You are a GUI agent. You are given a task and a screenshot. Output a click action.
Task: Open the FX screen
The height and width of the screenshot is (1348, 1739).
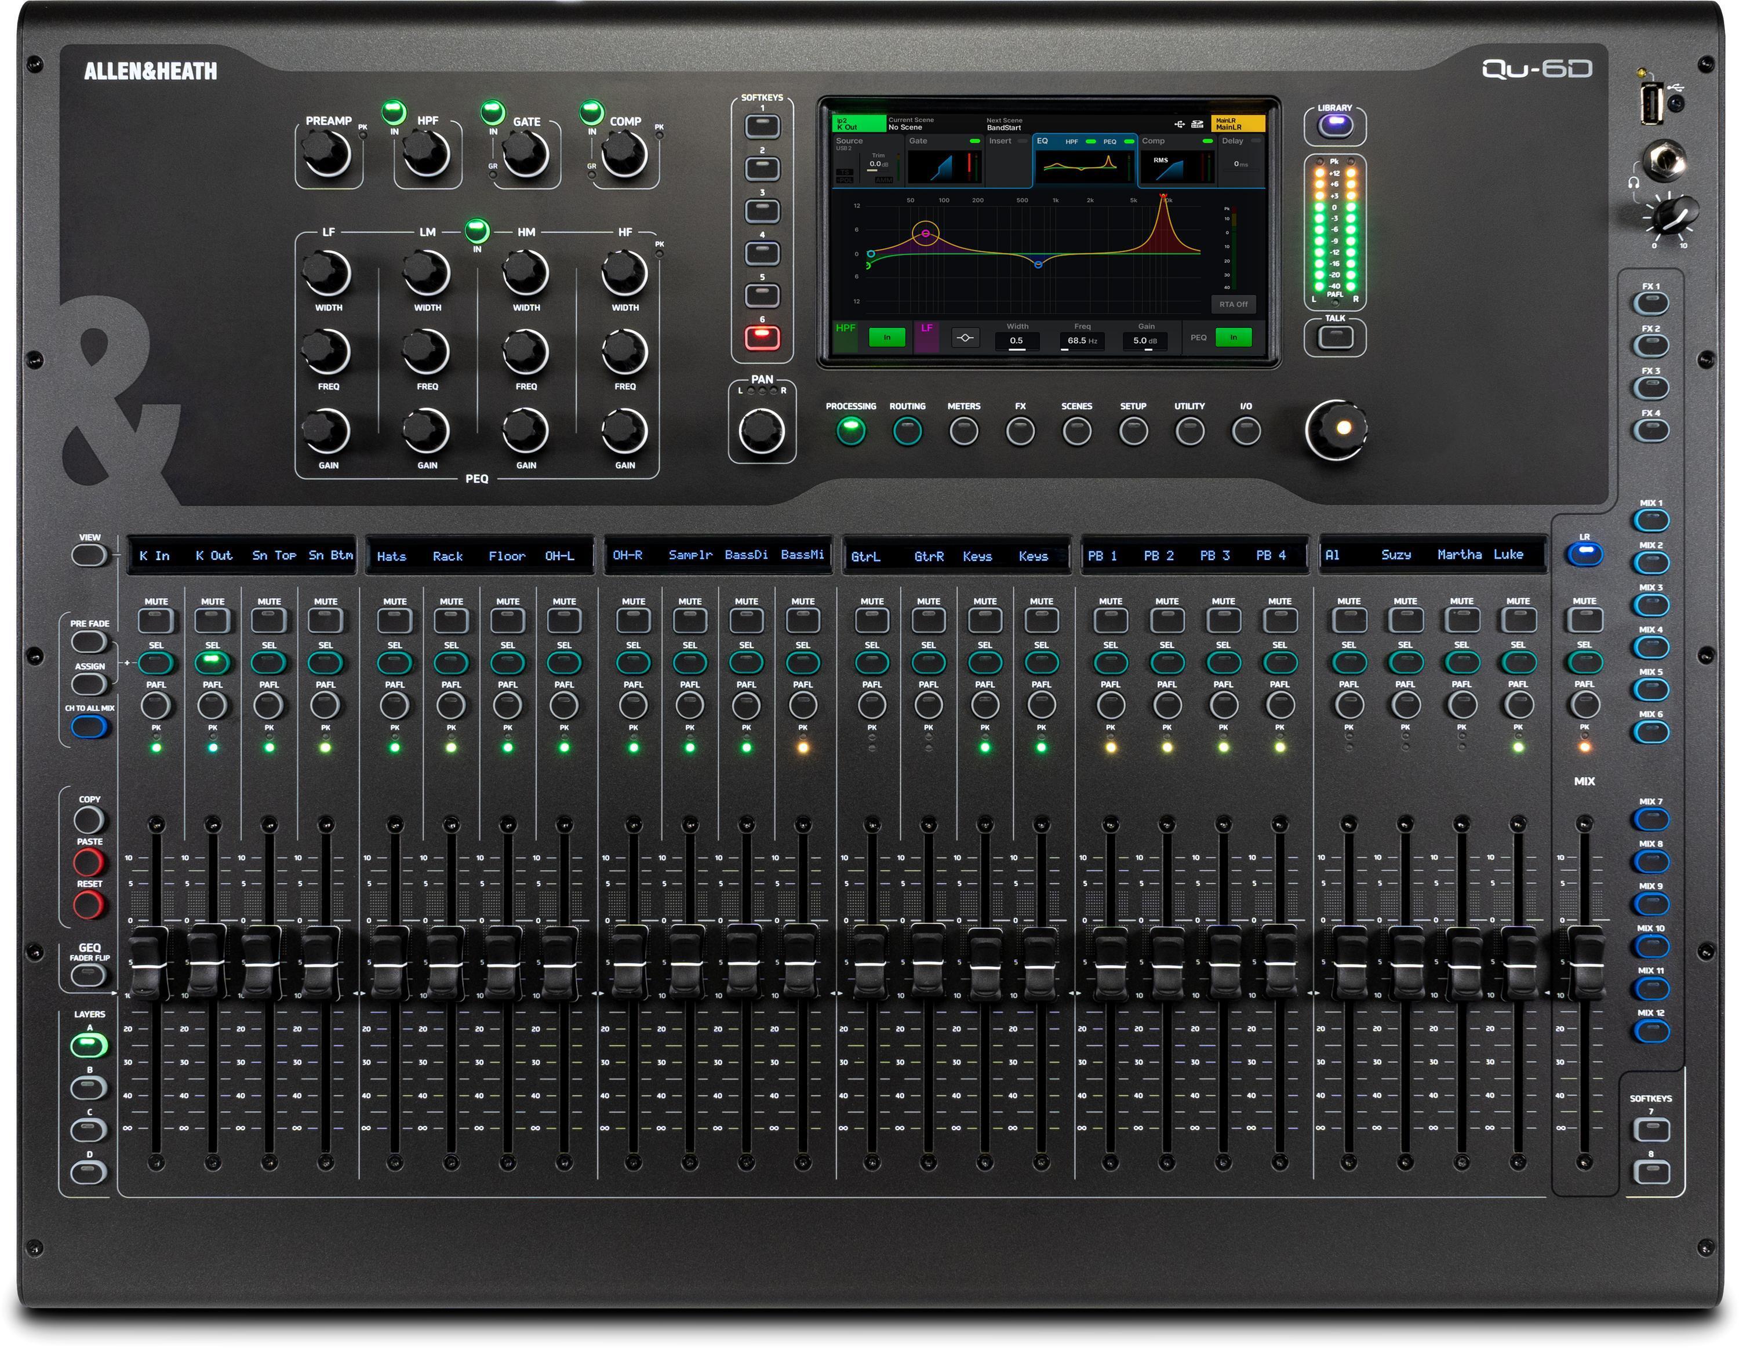(1020, 431)
